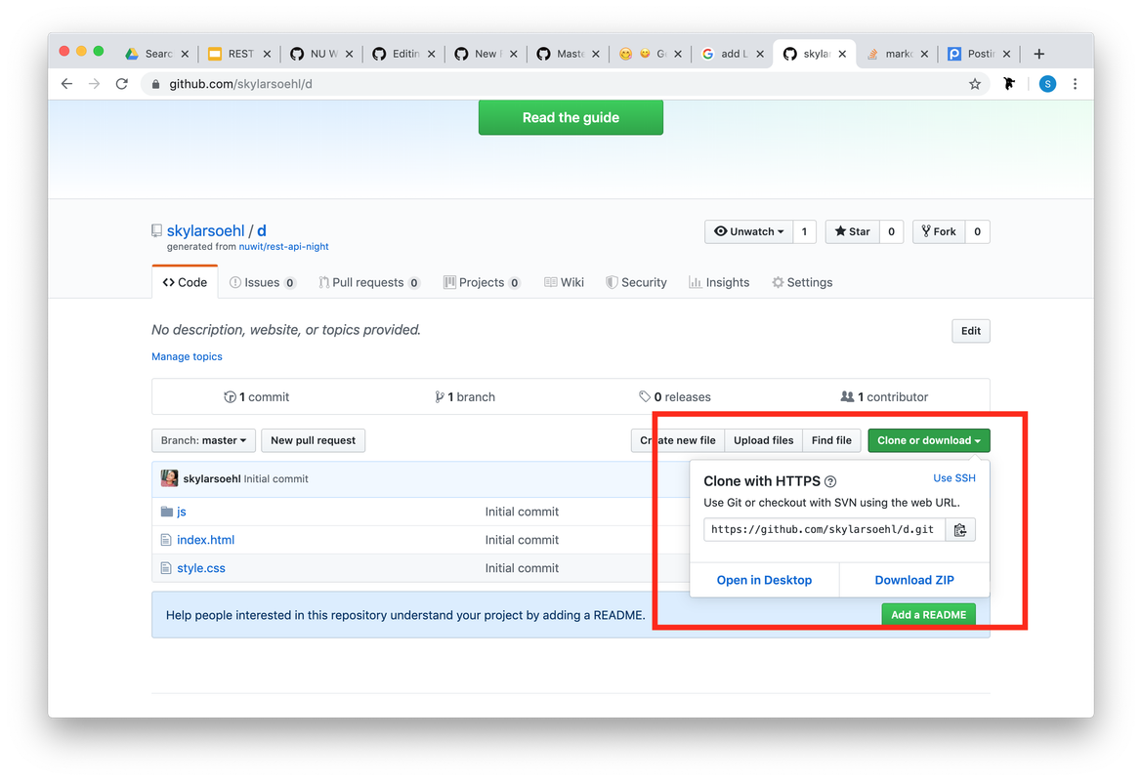Open the repository Settings tab

(803, 282)
